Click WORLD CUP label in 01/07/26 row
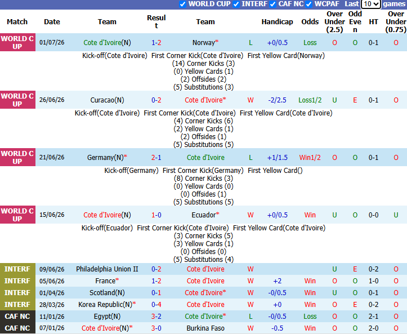This screenshot has height=334, width=407. pyautogui.click(x=17, y=42)
